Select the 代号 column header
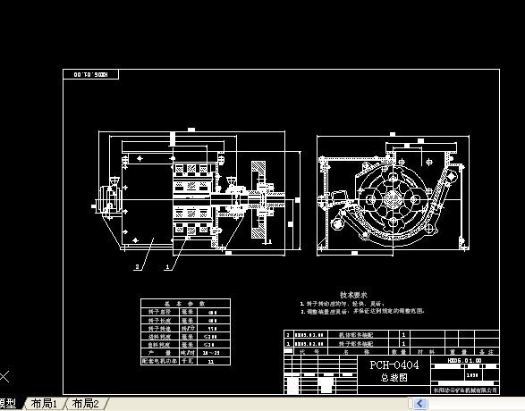The height and width of the screenshot is (411, 525). click(x=309, y=352)
